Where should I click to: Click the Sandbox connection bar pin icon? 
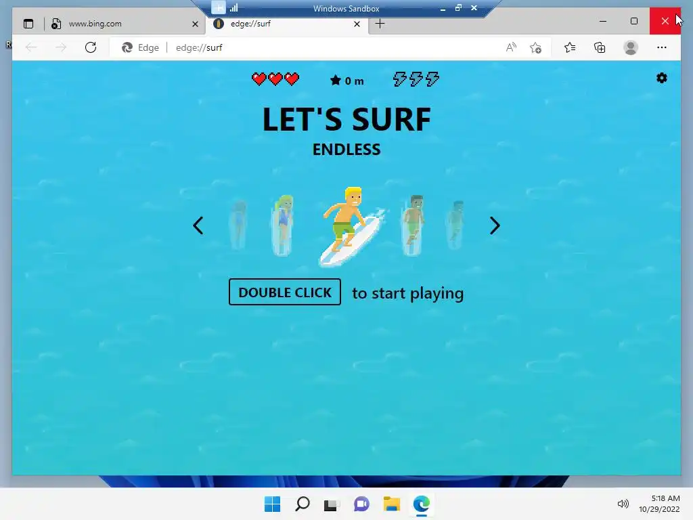click(x=219, y=7)
